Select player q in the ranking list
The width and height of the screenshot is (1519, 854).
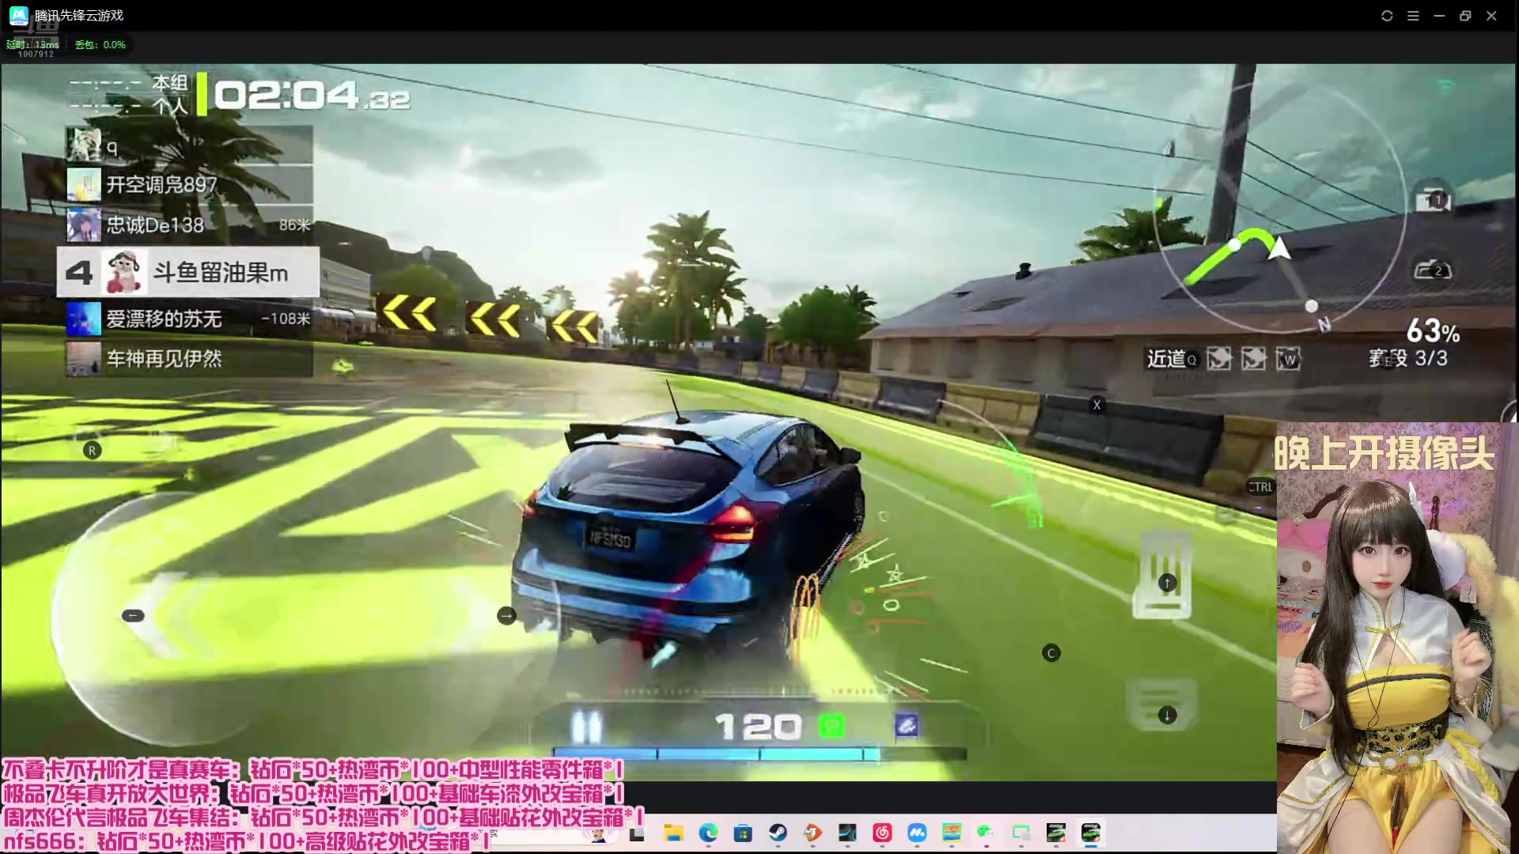189,145
